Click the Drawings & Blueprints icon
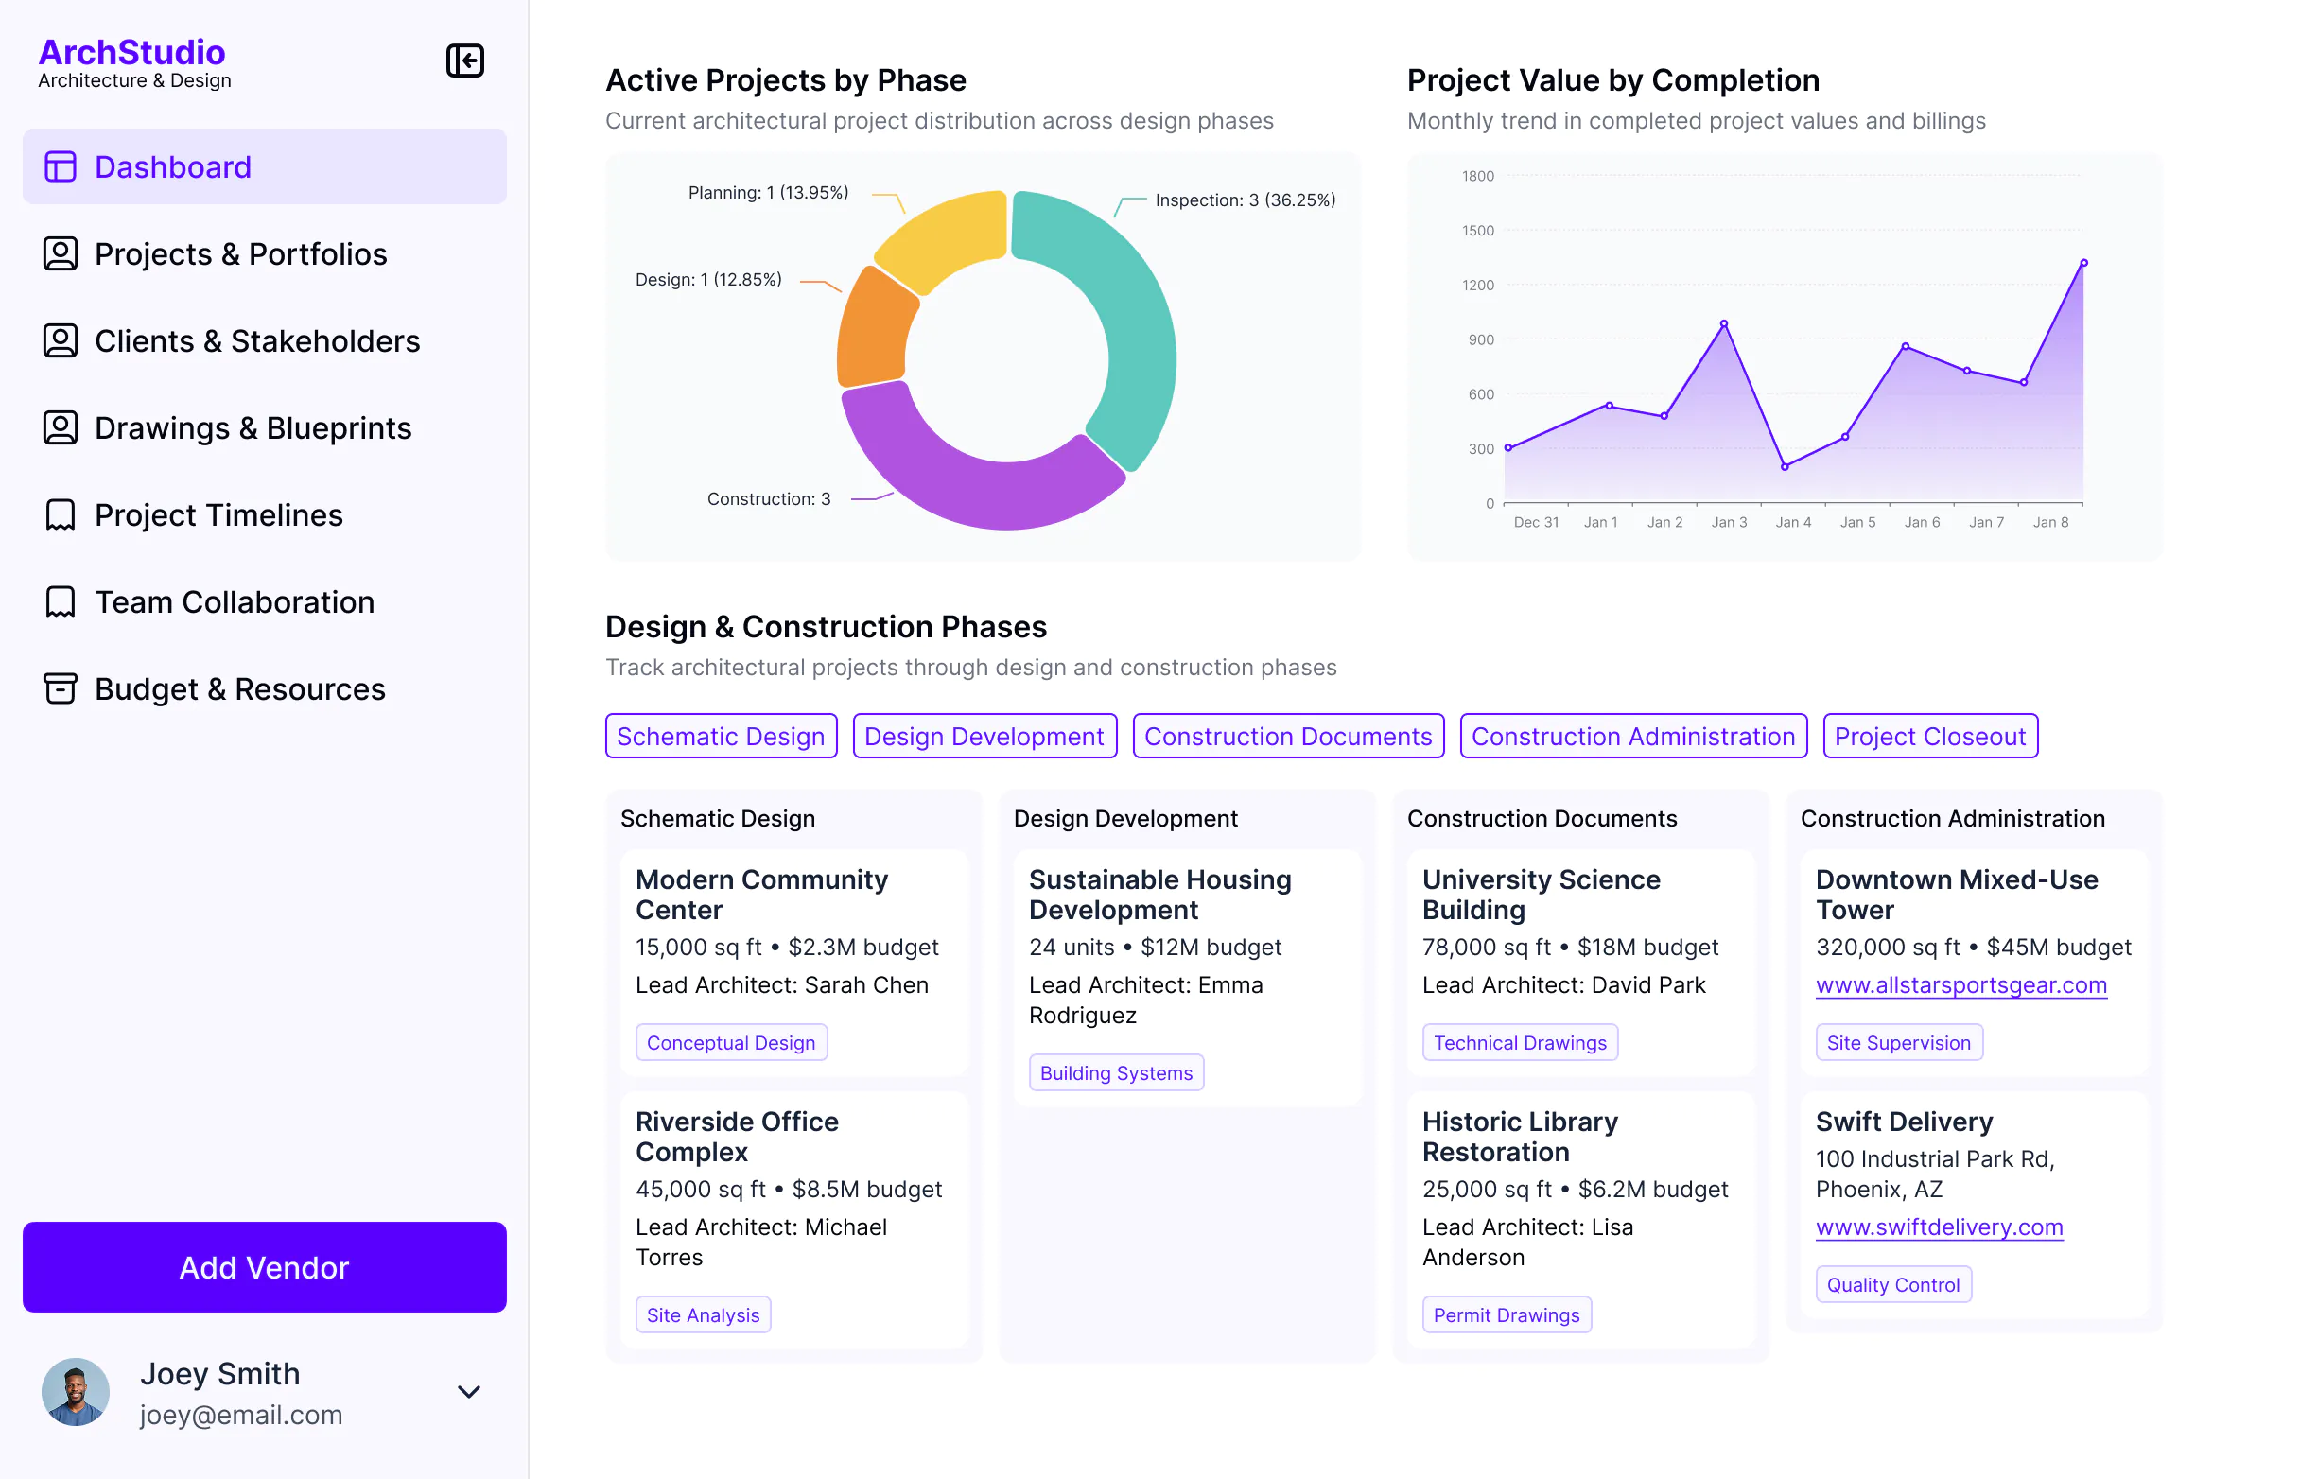Viewport: 2300px width, 1479px height. [x=61, y=428]
